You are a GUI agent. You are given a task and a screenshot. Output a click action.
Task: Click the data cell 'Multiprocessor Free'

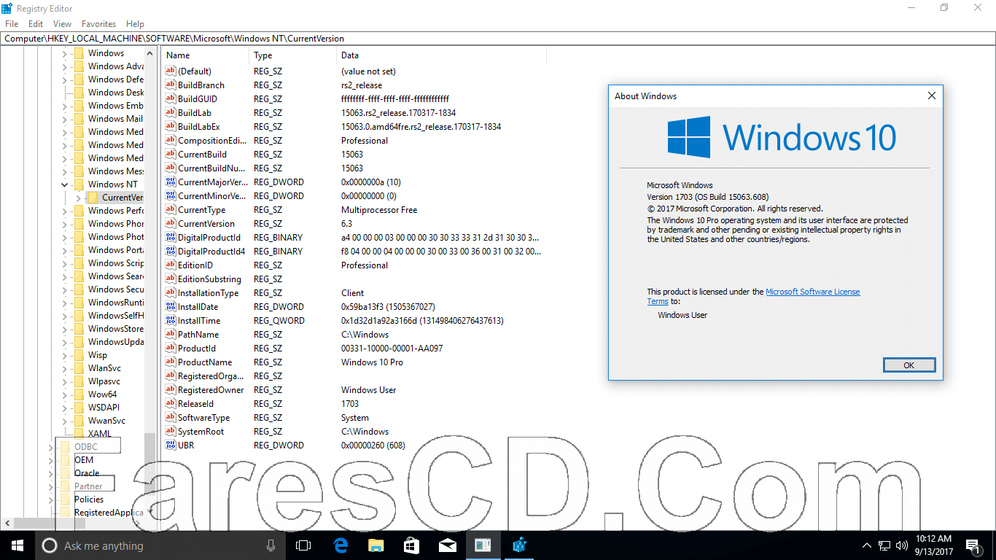(x=379, y=210)
